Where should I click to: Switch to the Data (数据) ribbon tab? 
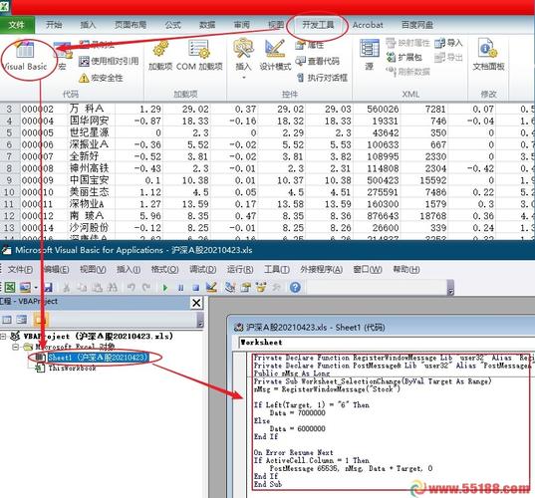click(x=207, y=25)
